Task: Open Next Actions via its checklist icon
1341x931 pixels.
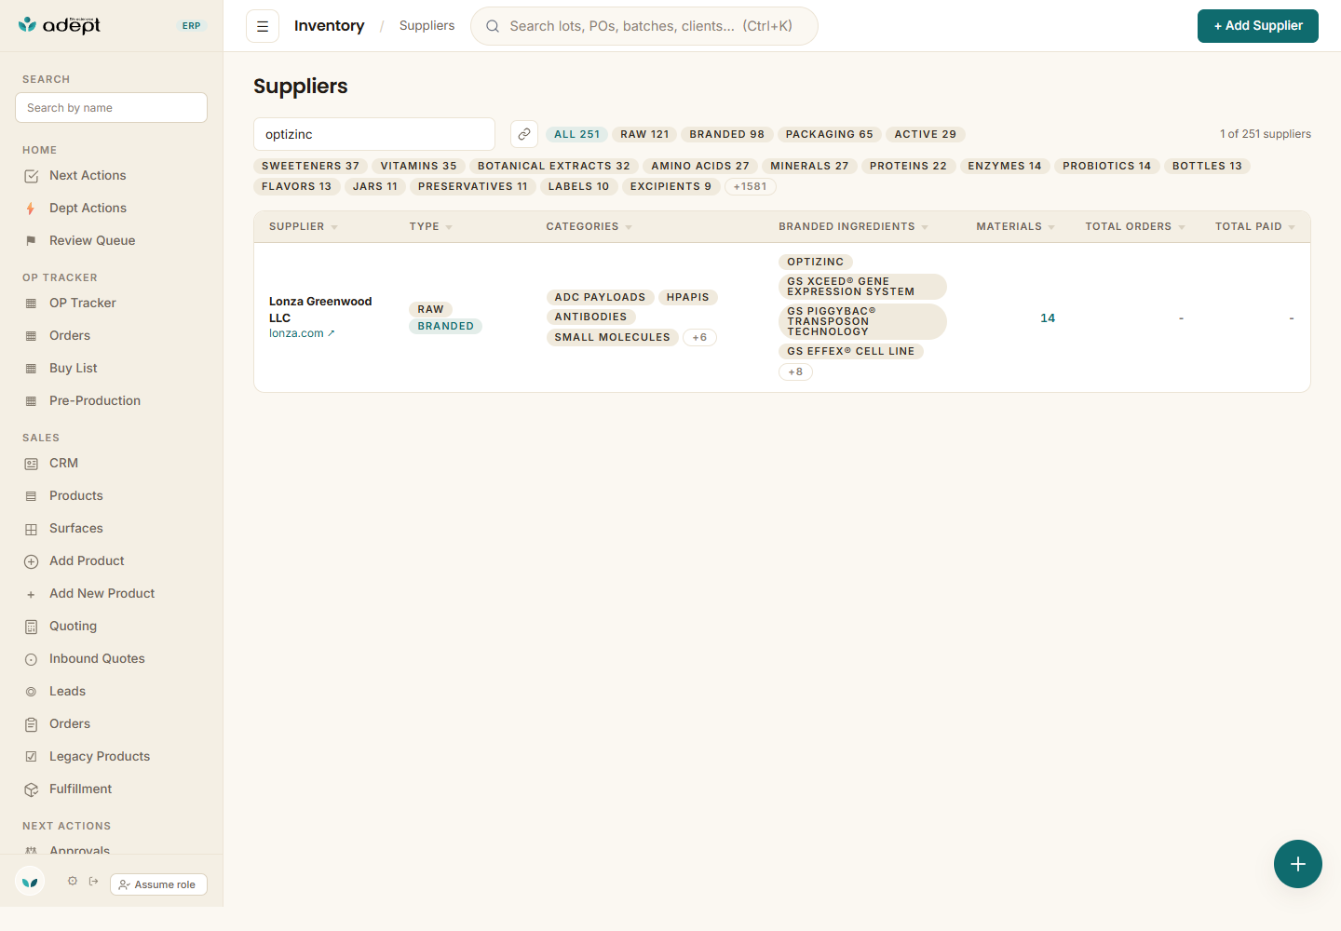Action: (31, 176)
